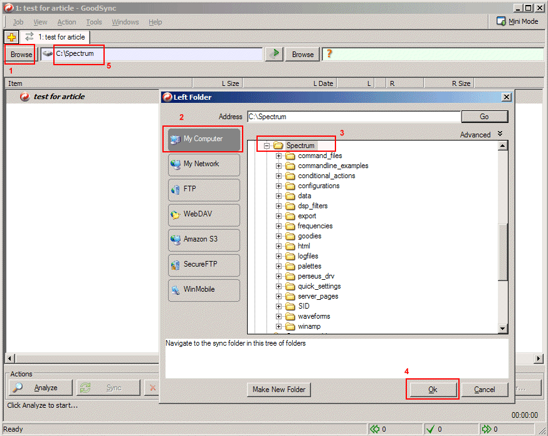Click the green Sync arrows icon
Viewport: 548px width, 436px height.
pos(85,388)
